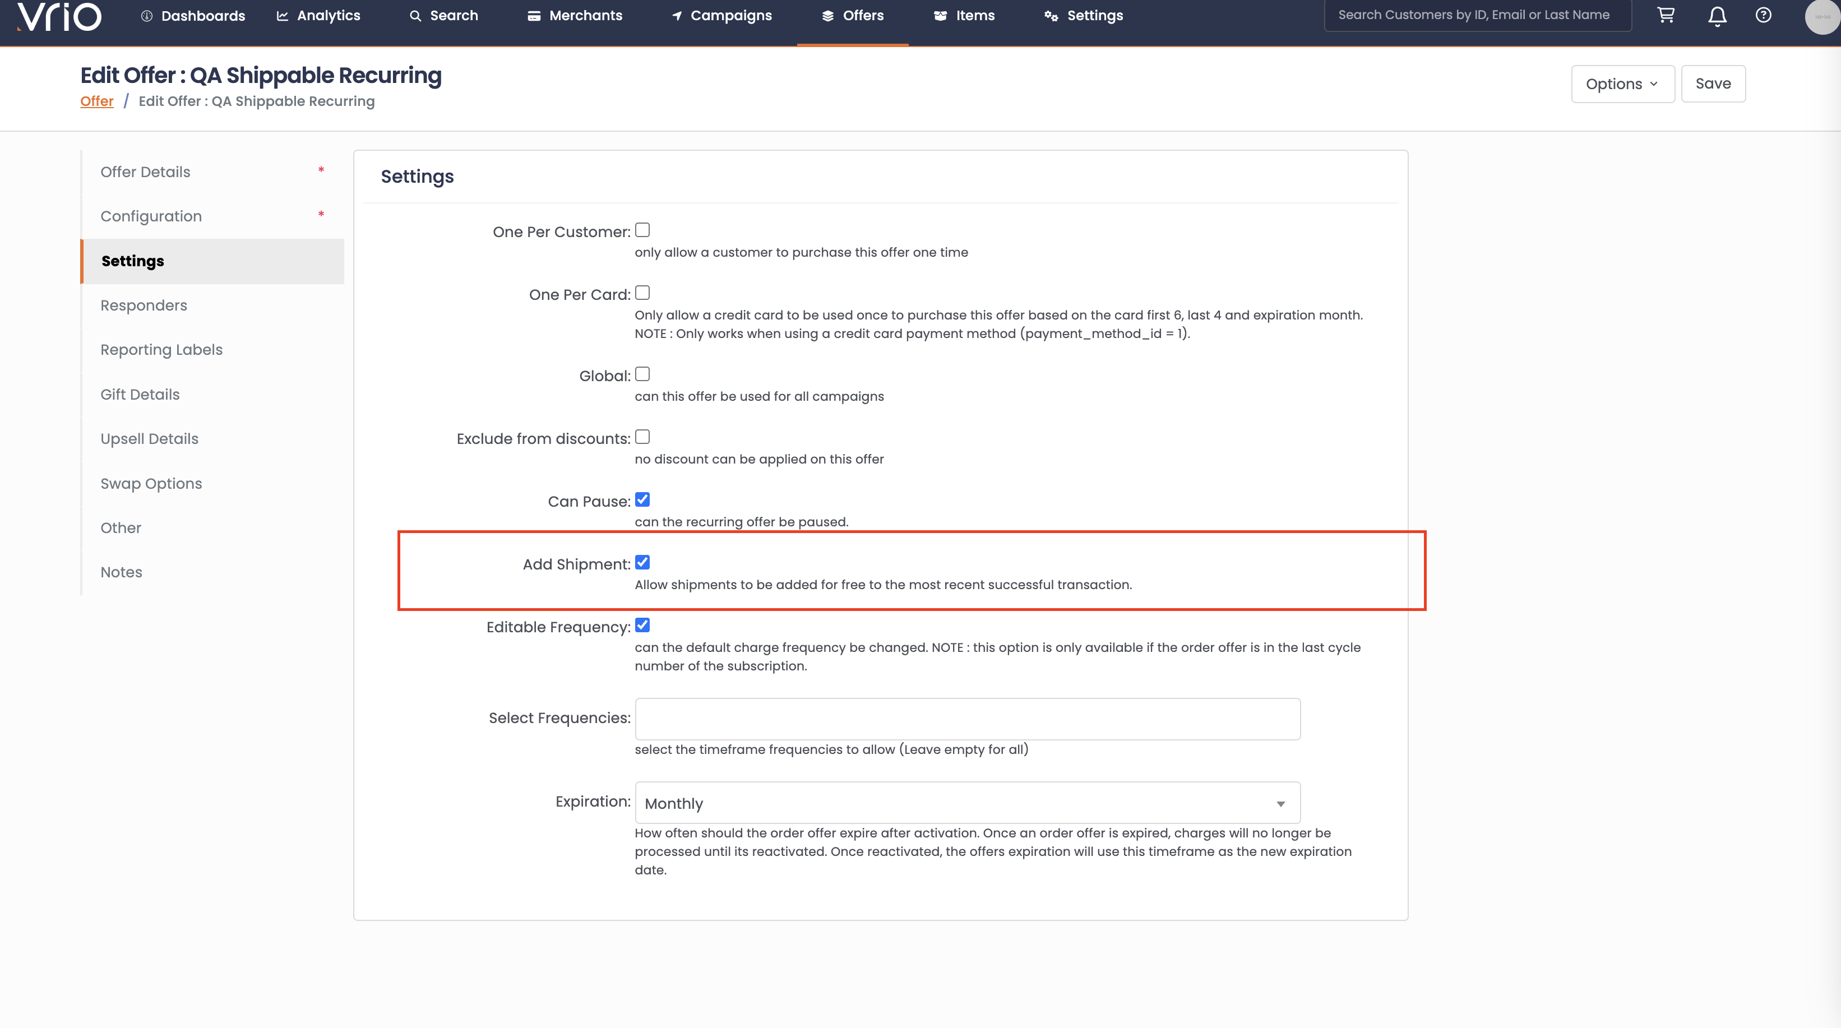Screen dimensions: 1841x1028
Task: Click the Save button
Action: (x=1713, y=84)
